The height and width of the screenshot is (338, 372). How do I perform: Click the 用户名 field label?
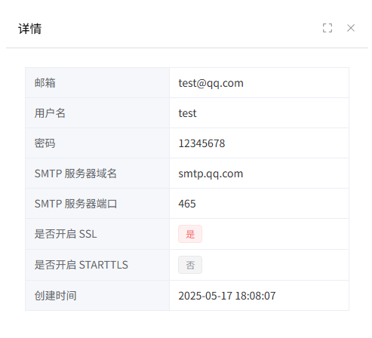tap(50, 113)
